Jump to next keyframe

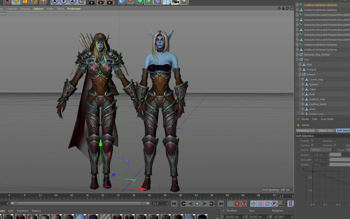[211, 204]
